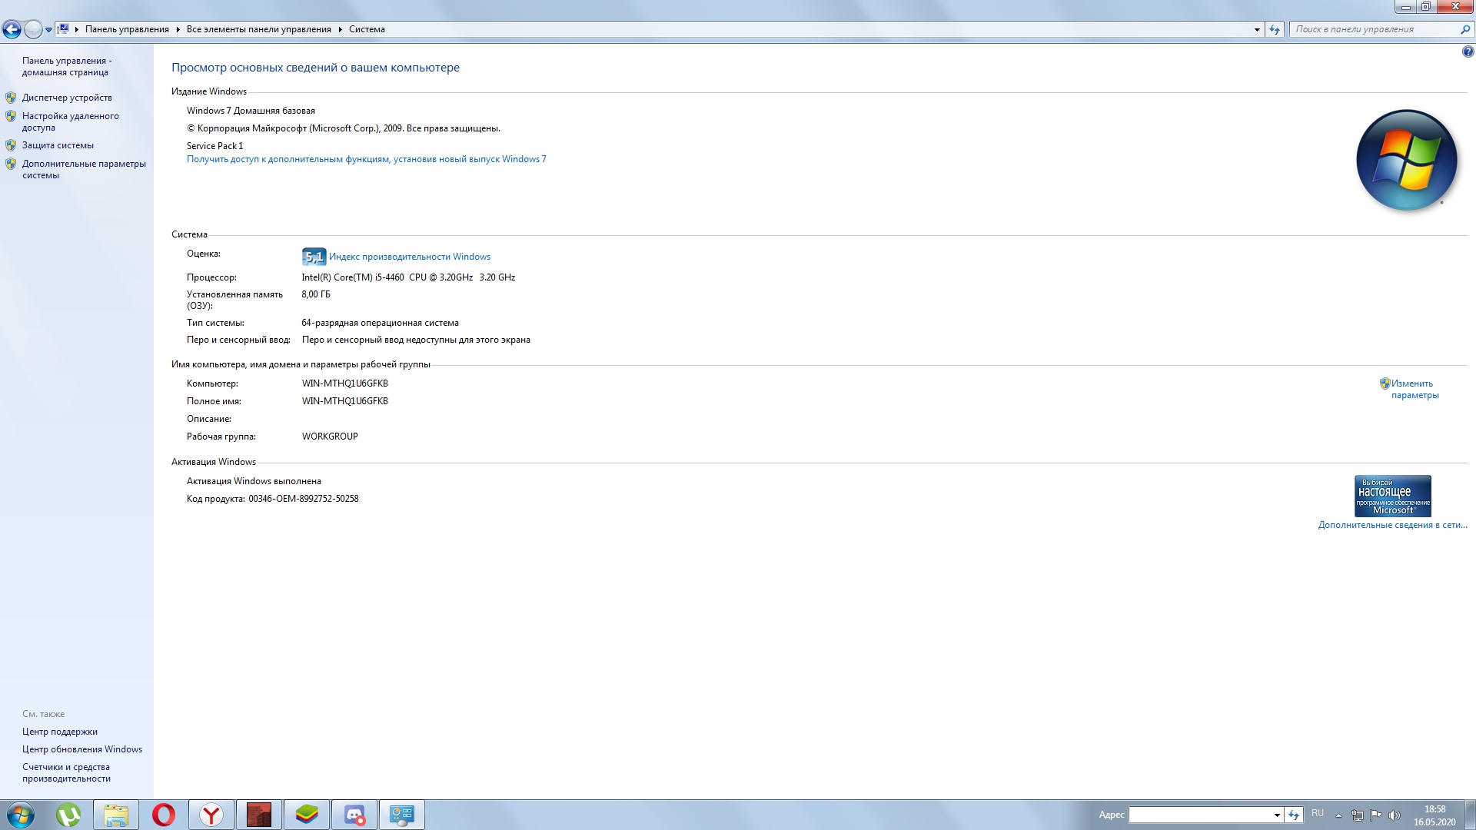Click the search input field in toolbar
The height and width of the screenshot is (830, 1476).
[1377, 28]
